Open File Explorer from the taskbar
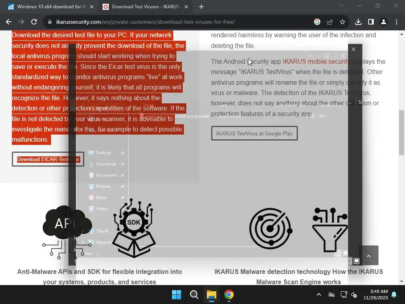 pos(211,294)
